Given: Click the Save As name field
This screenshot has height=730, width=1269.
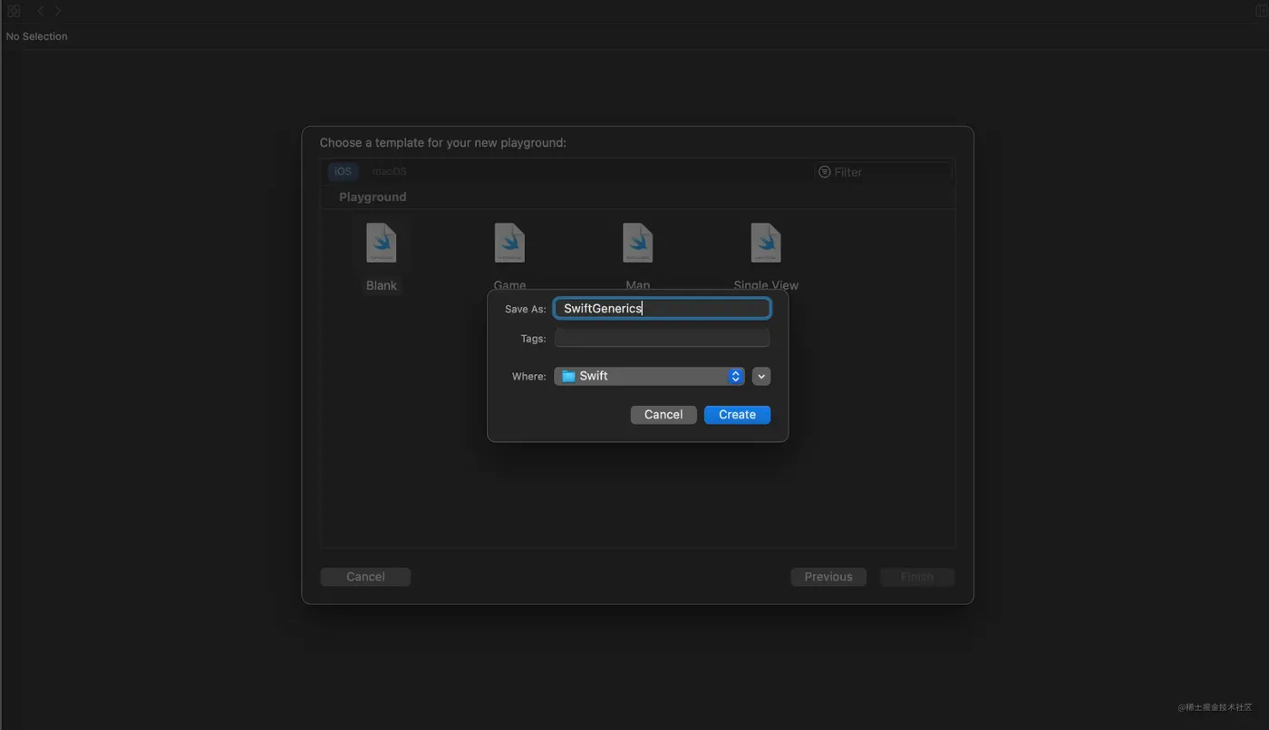Looking at the screenshot, I should coord(663,308).
